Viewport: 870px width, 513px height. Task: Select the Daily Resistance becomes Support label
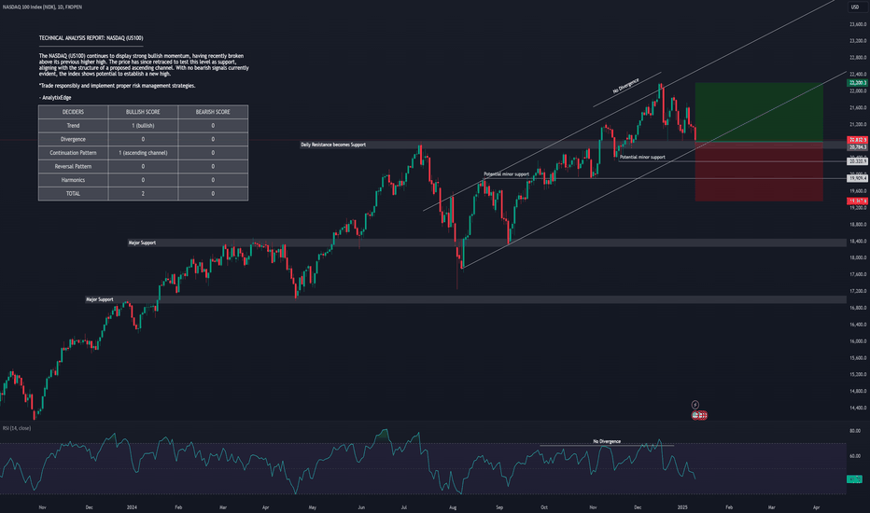333,145
